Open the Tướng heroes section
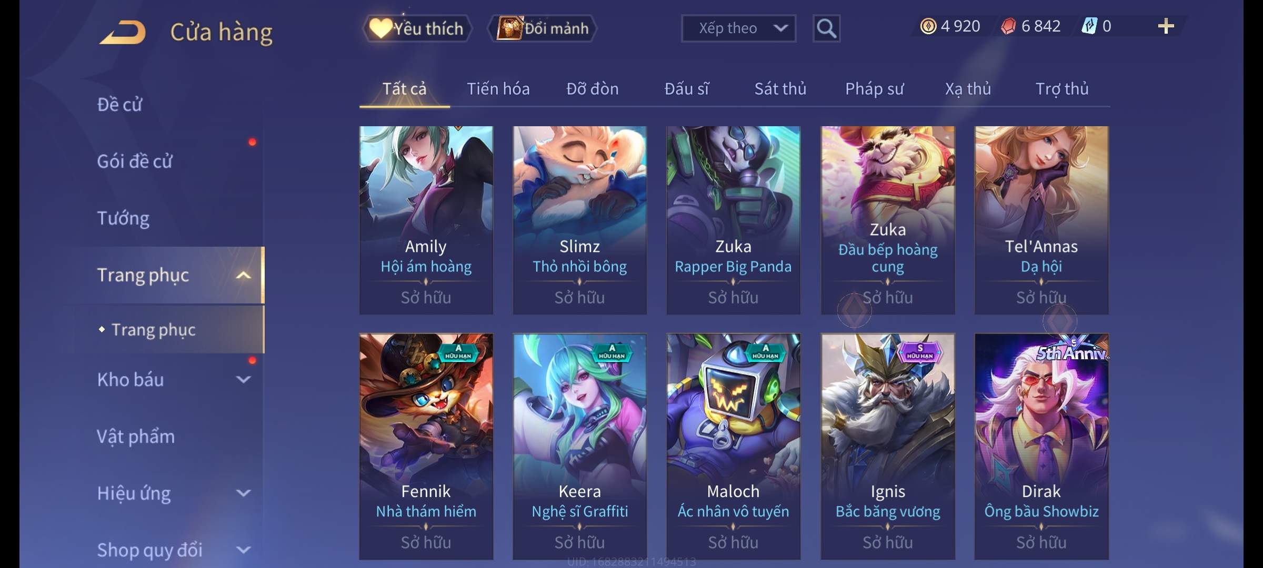 point(123,218)
